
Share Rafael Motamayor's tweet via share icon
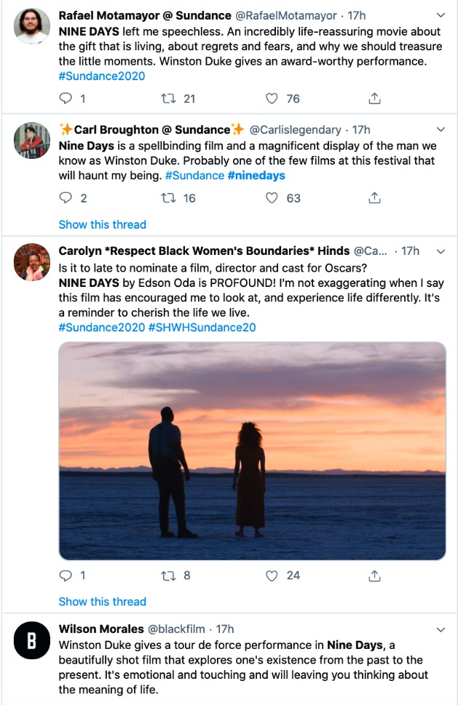coord(374,98)
